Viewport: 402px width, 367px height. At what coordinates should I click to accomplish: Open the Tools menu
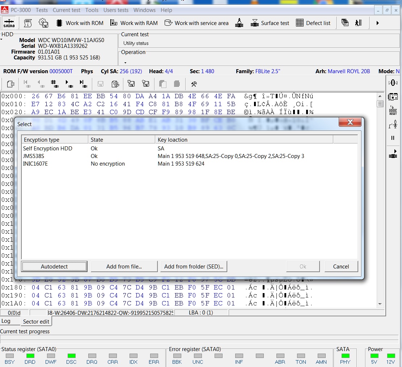pyautogui.click(x=92, y=10)
